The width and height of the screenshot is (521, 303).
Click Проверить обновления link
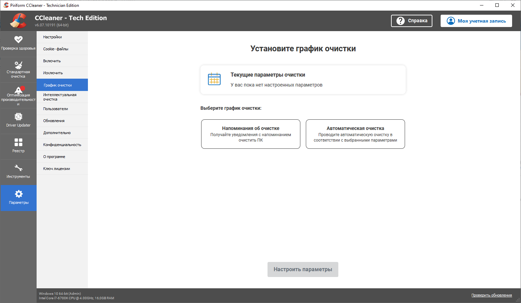click(x=492, y=295)
